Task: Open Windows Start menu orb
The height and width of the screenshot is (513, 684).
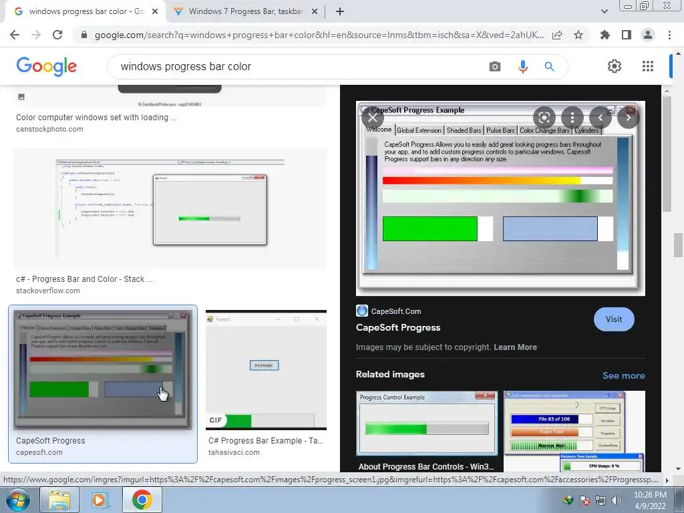Action: [x=18, y=500]
